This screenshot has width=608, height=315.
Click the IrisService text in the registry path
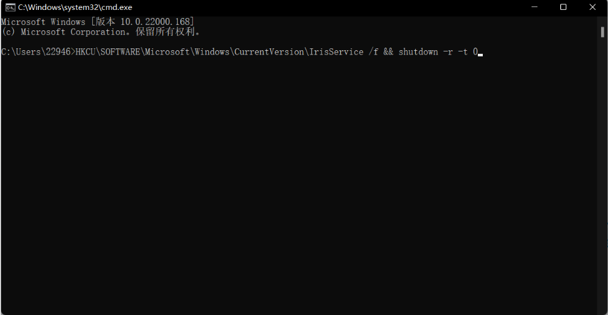pyautogui.click(x=335, y=52)
